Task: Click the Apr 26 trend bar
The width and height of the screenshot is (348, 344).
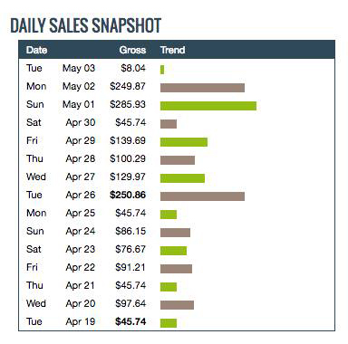Action: click(x=202, y=196)
